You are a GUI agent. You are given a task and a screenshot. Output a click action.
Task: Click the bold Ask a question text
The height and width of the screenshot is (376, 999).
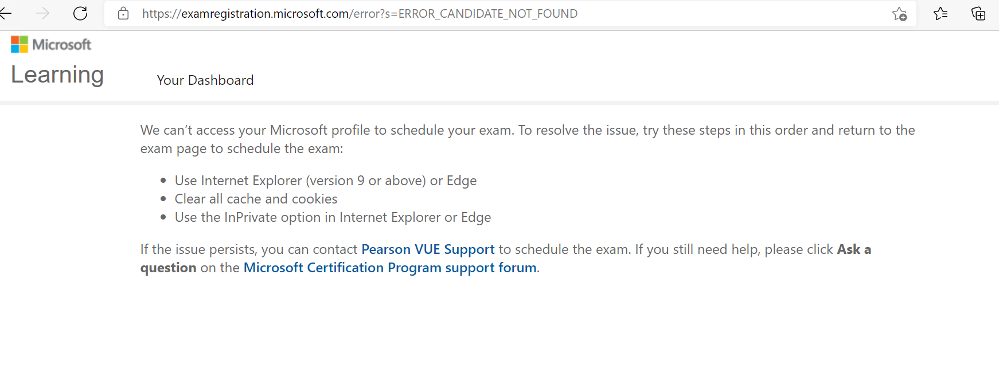[854, 249]
